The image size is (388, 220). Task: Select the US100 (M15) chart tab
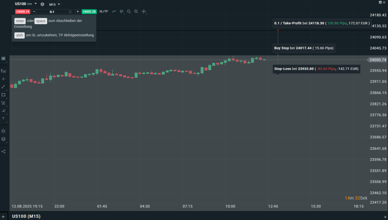[26, 216]
